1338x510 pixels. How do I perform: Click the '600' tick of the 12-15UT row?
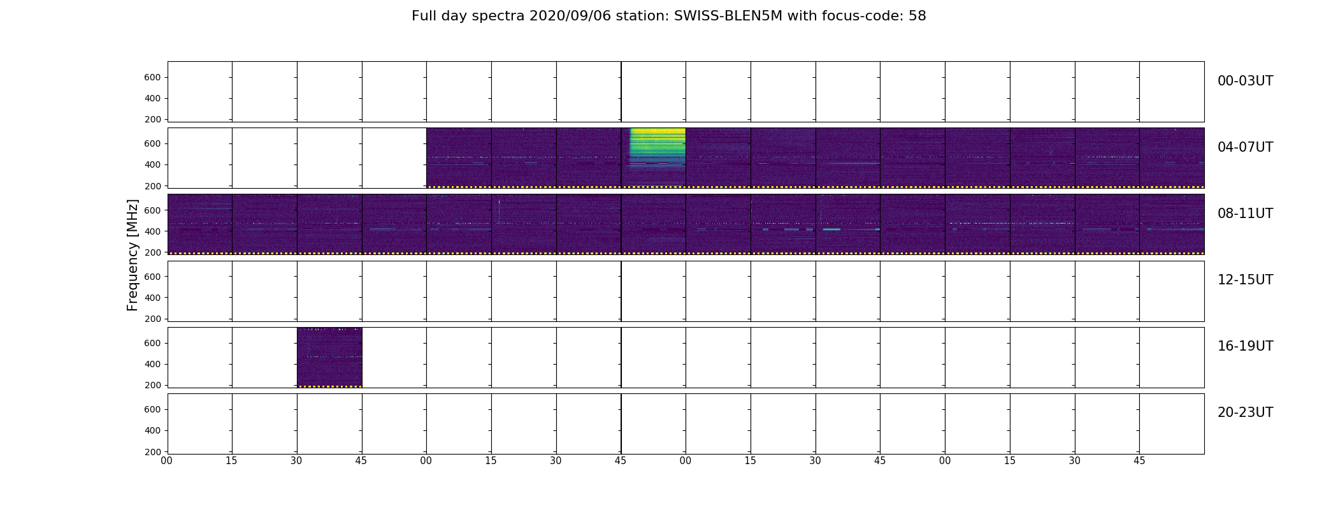click(153, 276)
